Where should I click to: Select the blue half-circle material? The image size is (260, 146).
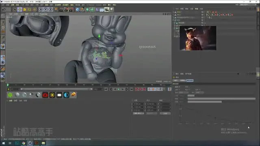click(66, 95)
